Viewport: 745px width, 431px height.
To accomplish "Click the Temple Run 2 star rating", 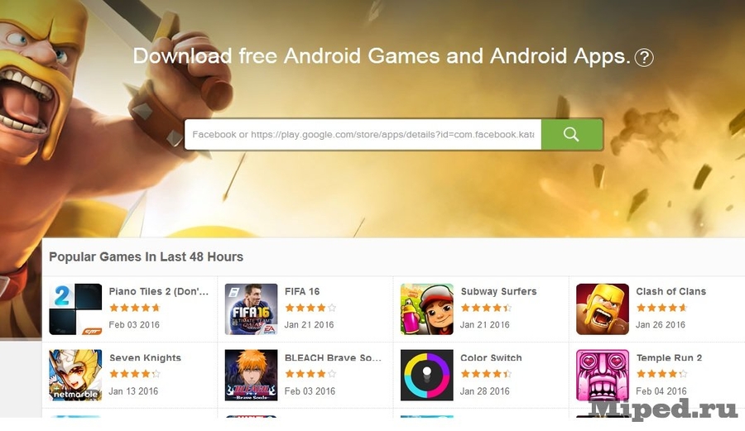I will point(661,374).
